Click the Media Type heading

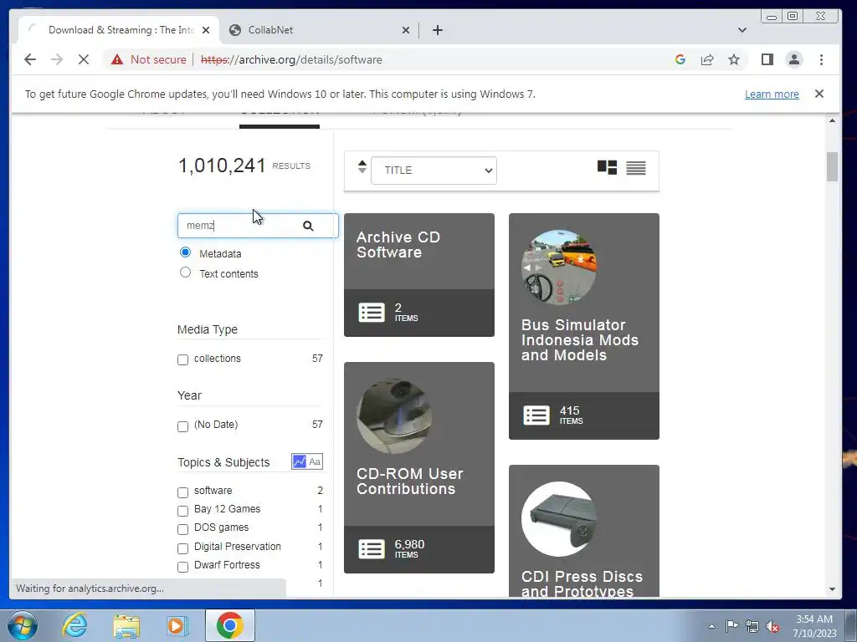pos(208,329)
